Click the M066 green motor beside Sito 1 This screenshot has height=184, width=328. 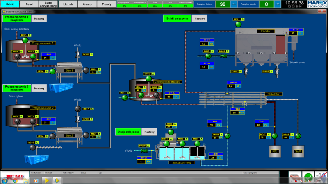pos(52,71)
